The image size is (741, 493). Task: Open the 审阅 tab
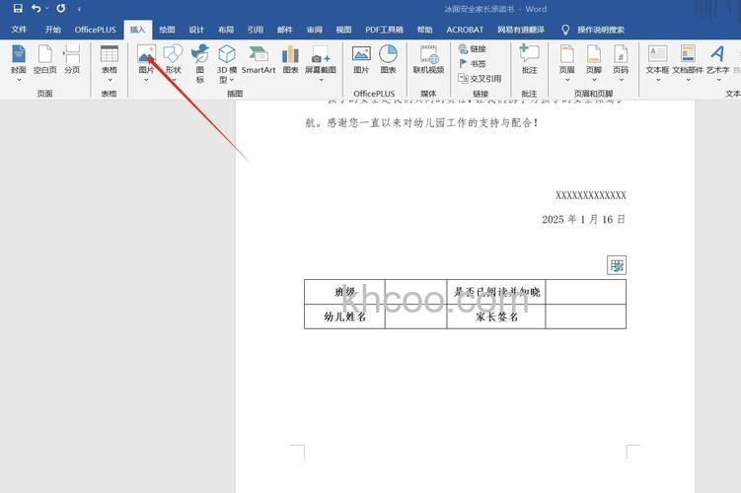pyautogui.click(x=315, y=30)
